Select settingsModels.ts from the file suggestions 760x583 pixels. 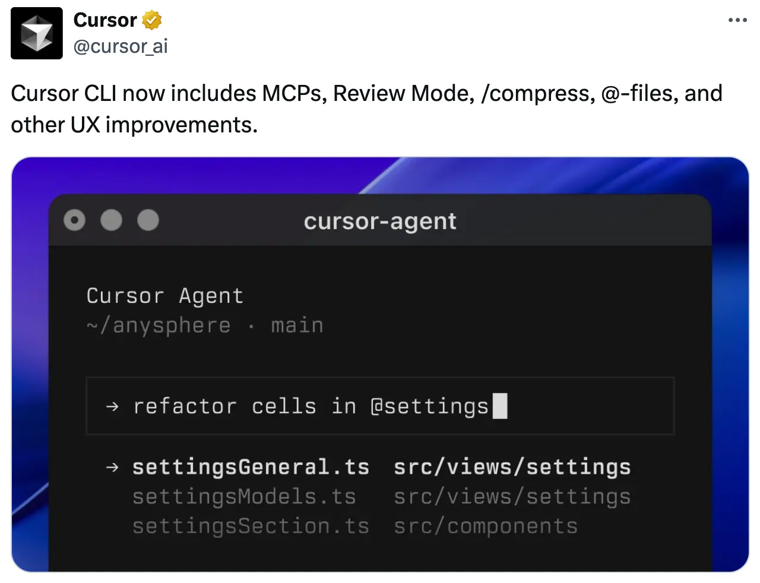244,497
